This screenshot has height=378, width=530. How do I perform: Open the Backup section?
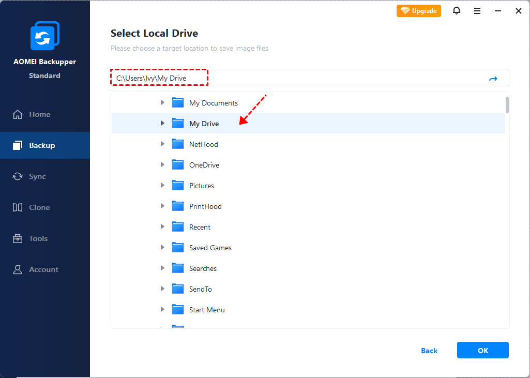[x=45, y=145]
